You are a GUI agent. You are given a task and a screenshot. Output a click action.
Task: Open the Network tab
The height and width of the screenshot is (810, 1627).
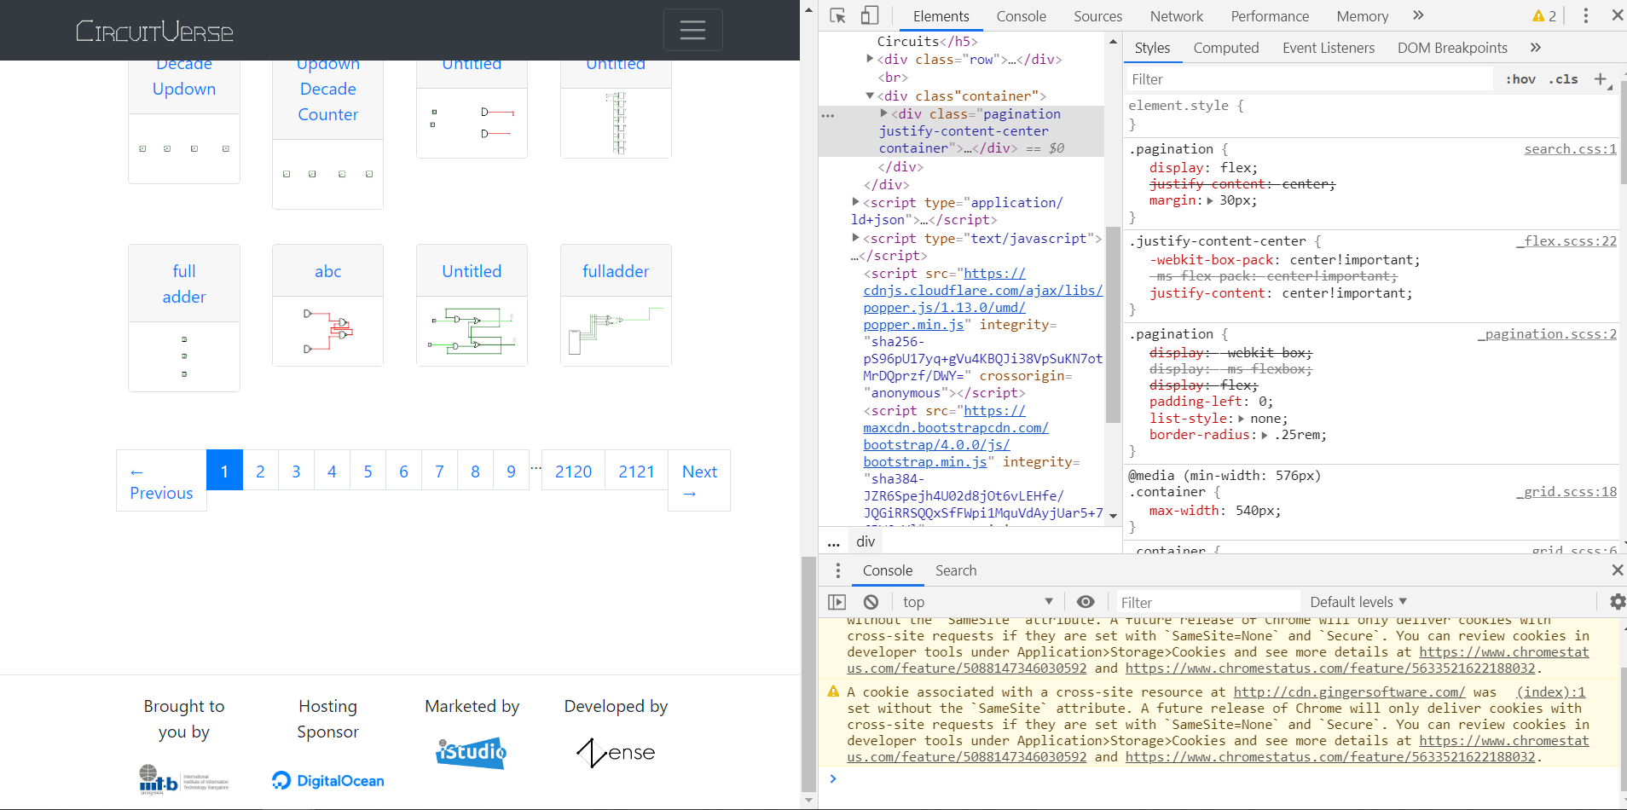tap(1176, 16)
